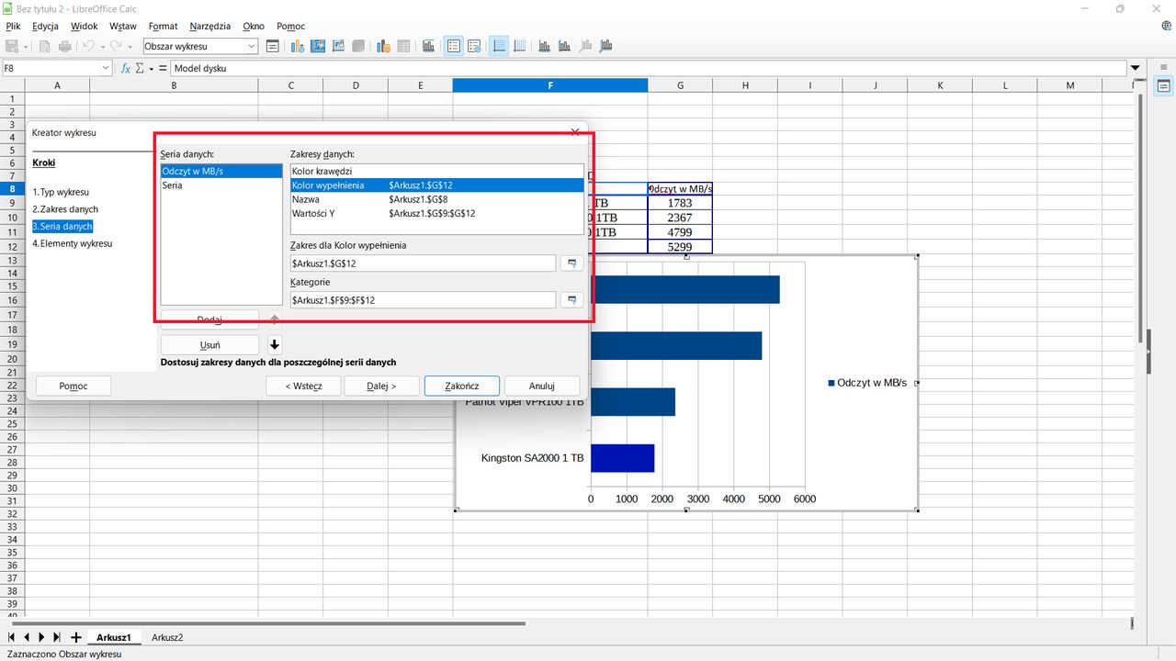Open the Wstaw menu
1176x661 pixels.
123,27
